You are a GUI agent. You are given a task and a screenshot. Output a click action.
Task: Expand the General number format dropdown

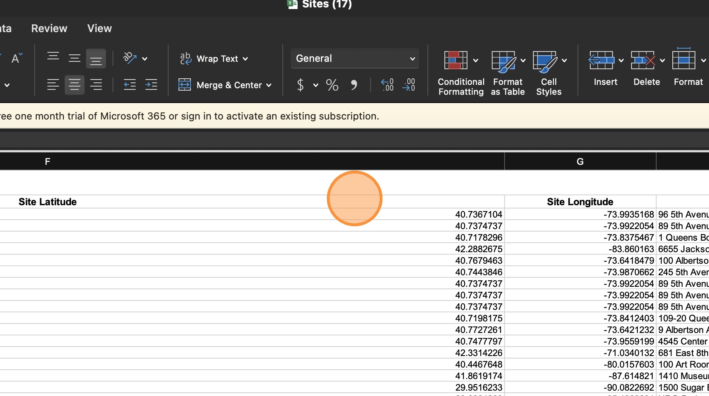click(x=412, y=59)
